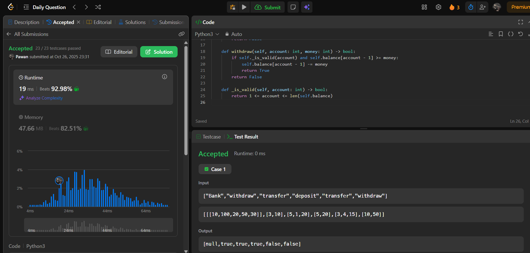This screenshot has width=530, height=253.
Task: Click the Editorial button below Accepted
Action: 119,52
